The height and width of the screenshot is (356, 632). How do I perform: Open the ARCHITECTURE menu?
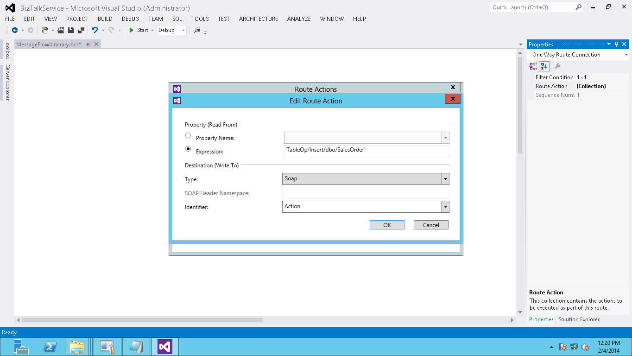[x=259, y=19]
